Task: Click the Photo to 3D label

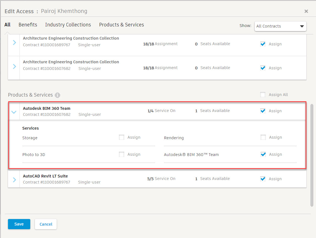Action: 34,155
